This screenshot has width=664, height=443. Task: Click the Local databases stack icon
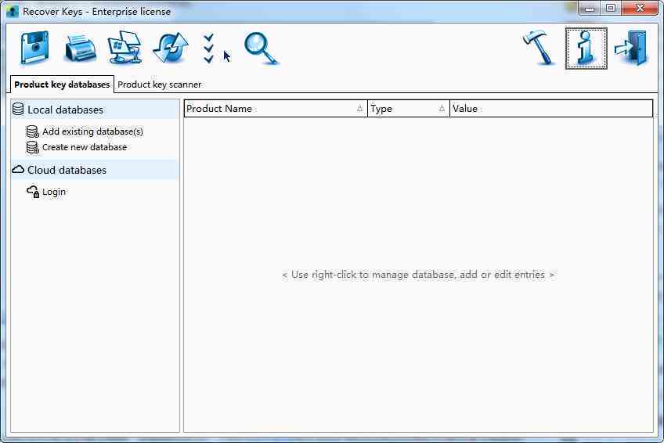(18, 109)
